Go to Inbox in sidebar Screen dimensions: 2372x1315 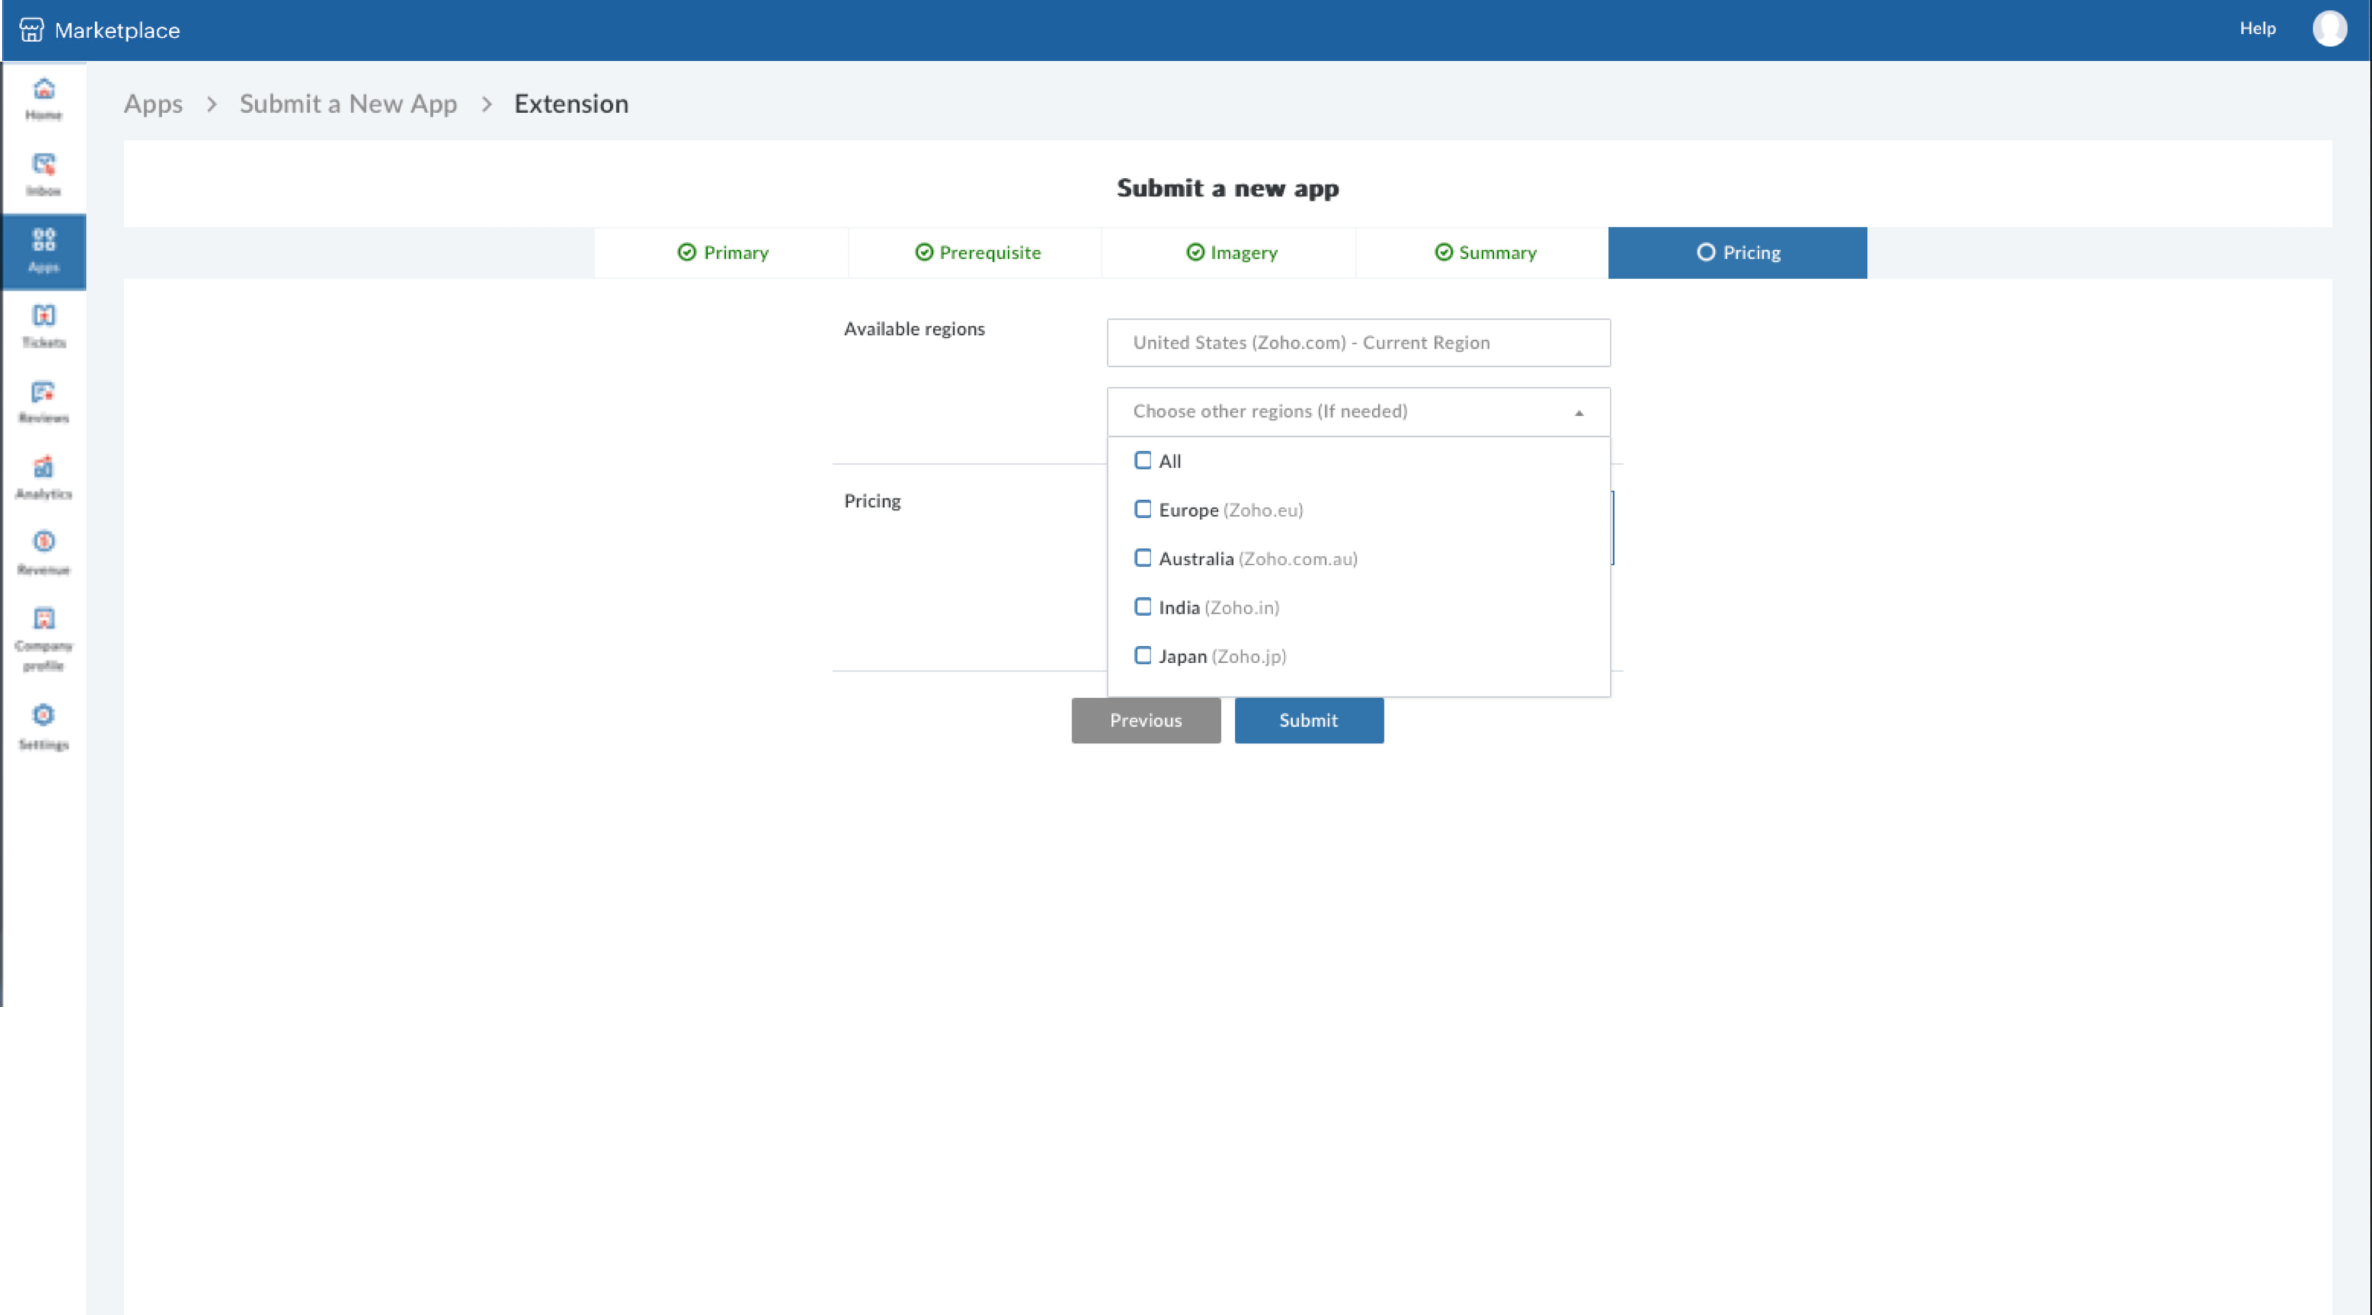pyautogui.click(x=44, y=174)
